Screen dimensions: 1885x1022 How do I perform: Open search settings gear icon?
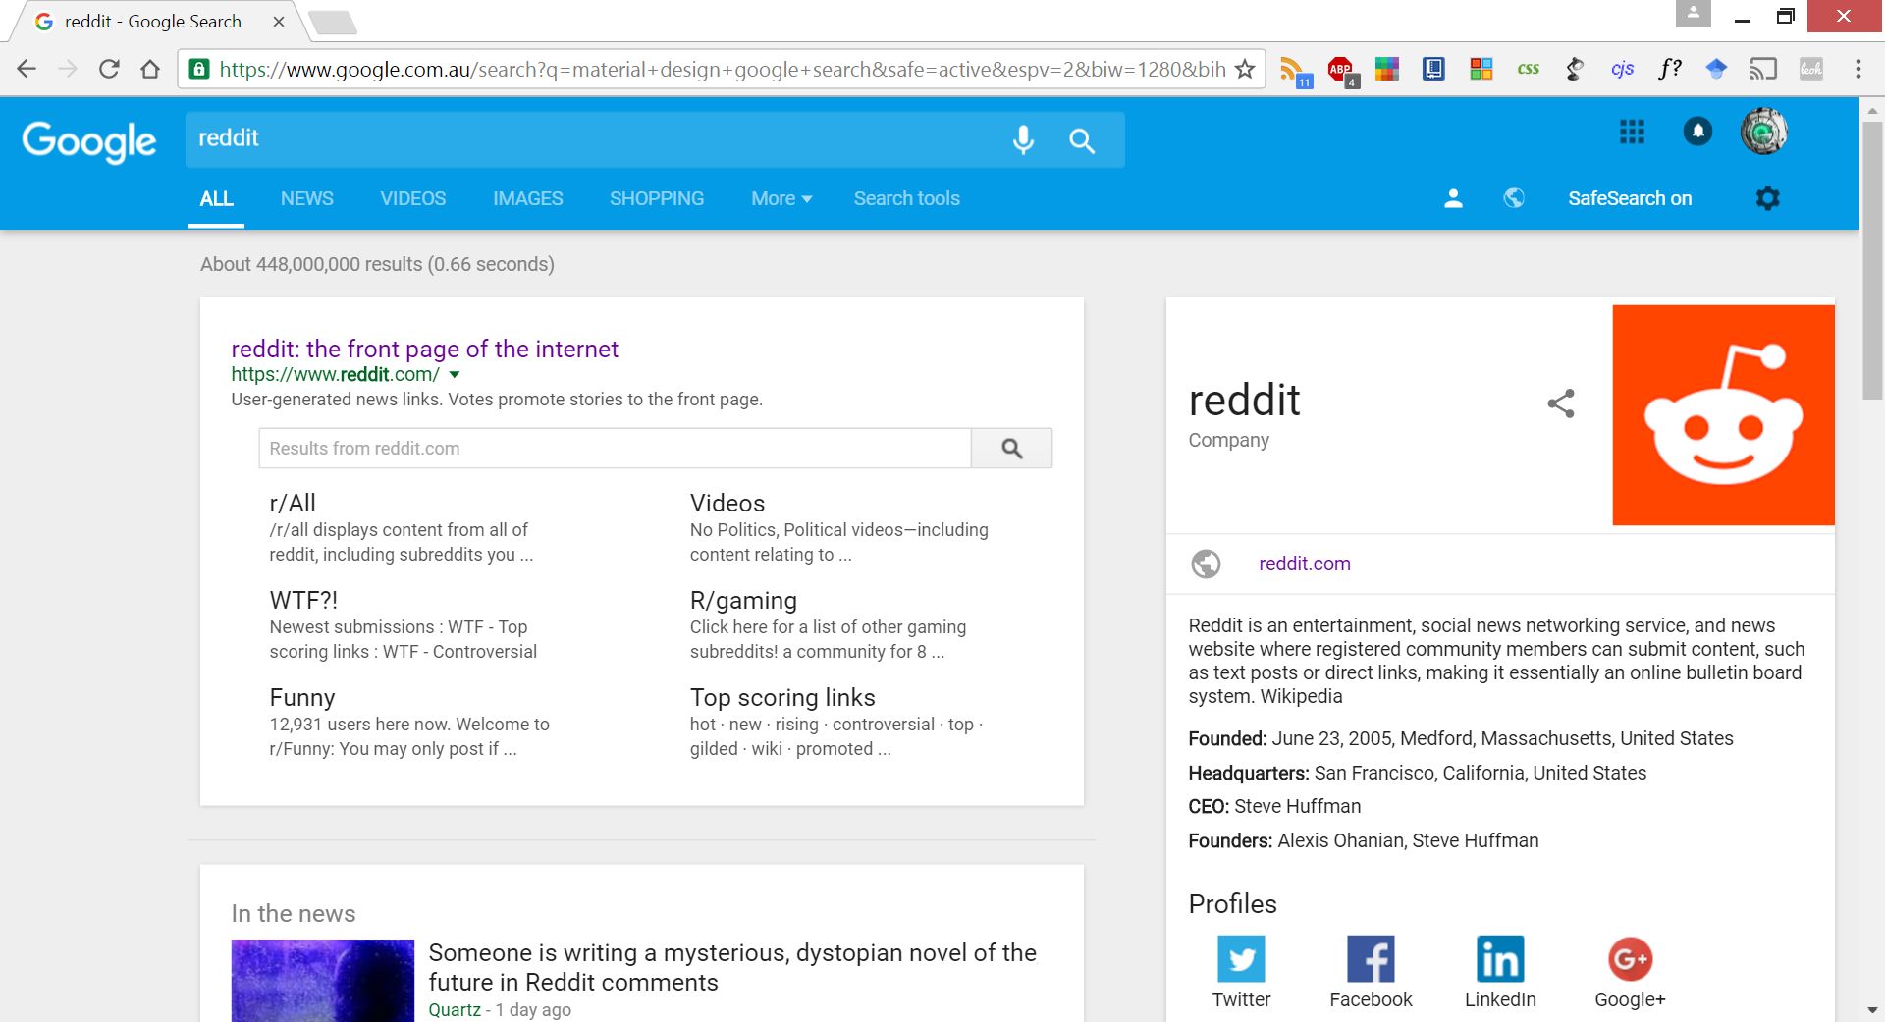(1767, 198)
